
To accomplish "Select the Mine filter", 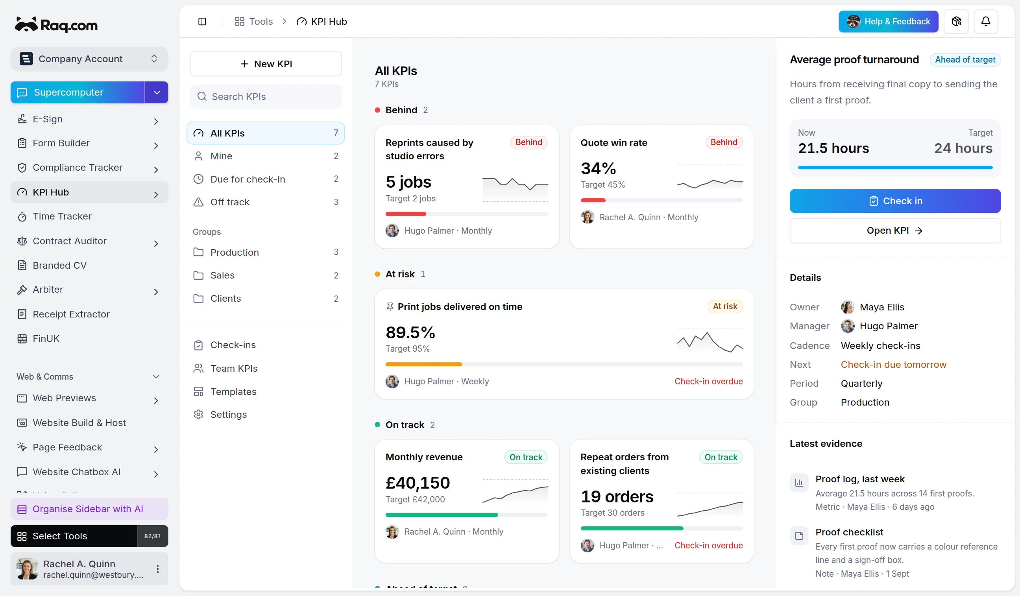I will tap(266, 156).
